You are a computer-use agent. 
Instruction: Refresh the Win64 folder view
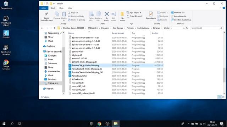coord(187,28)
